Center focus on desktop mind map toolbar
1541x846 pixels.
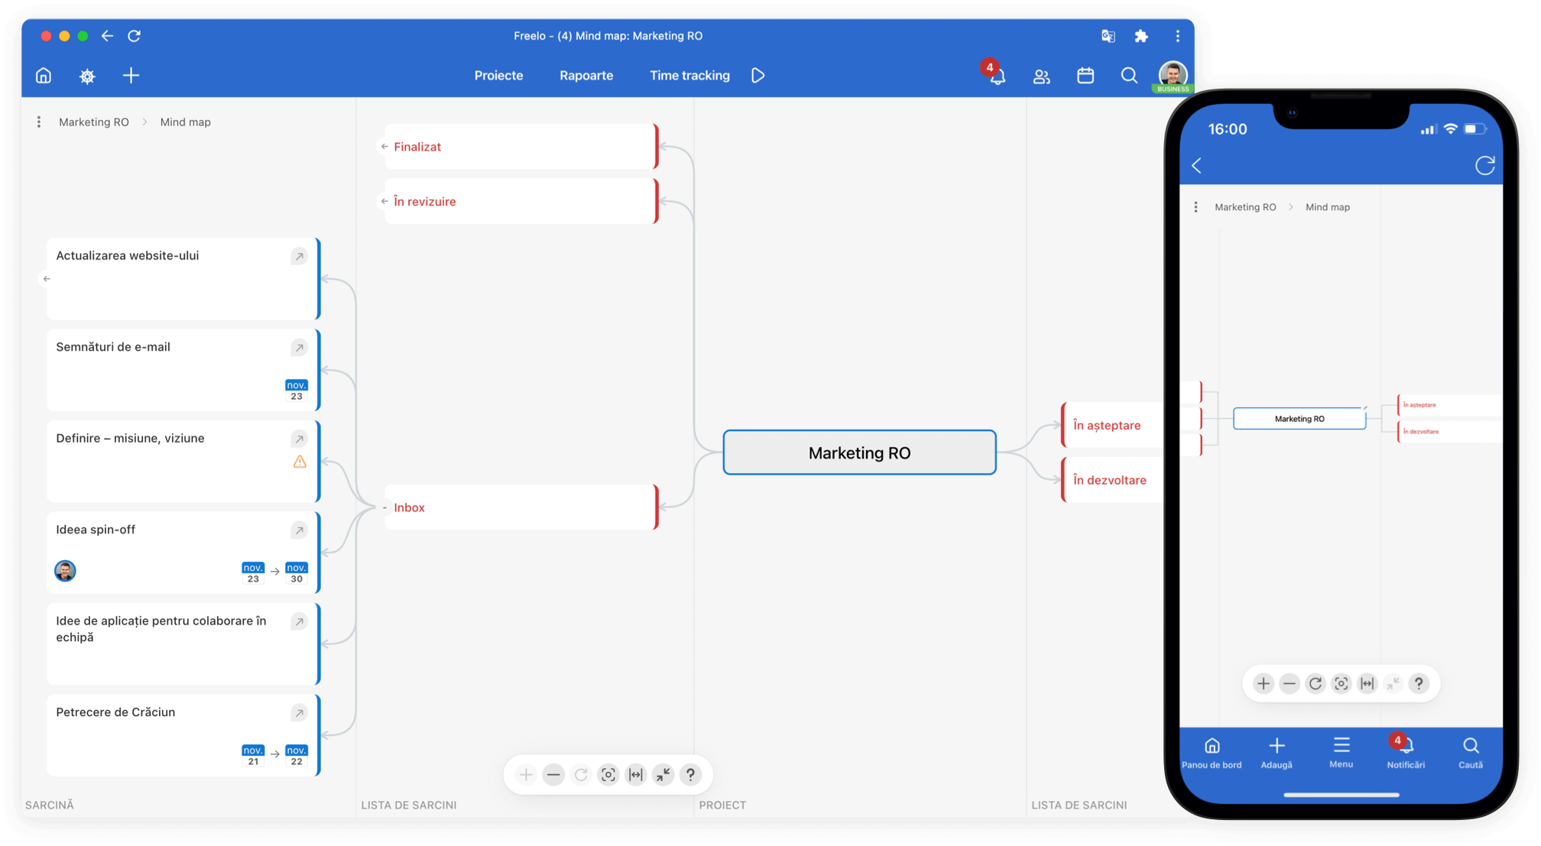pyautogui.click(x=608, y=775)
